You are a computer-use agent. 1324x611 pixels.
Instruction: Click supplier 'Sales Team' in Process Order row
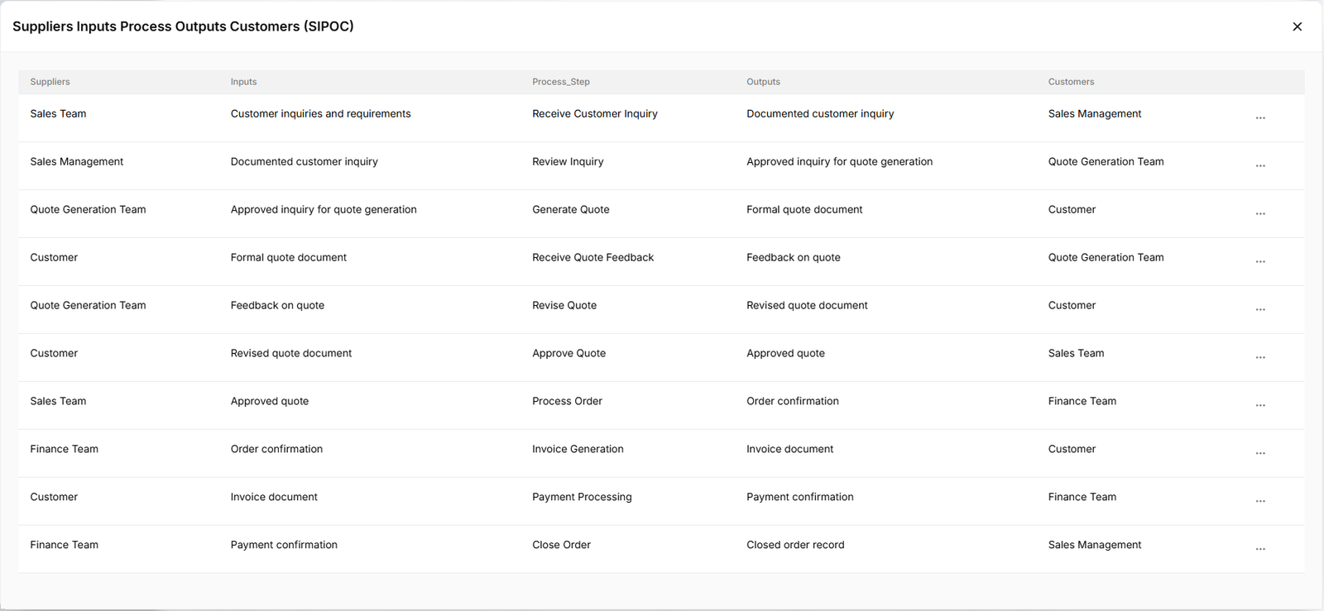click(58, 402)
